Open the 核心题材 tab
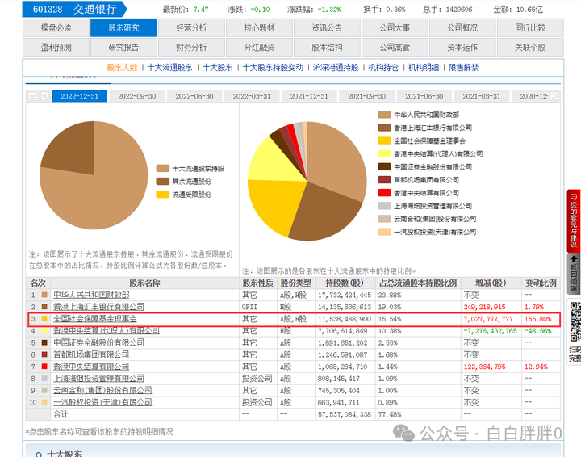Image resolution: width=581 pixels, height=457 pixels. click(259, 27)
